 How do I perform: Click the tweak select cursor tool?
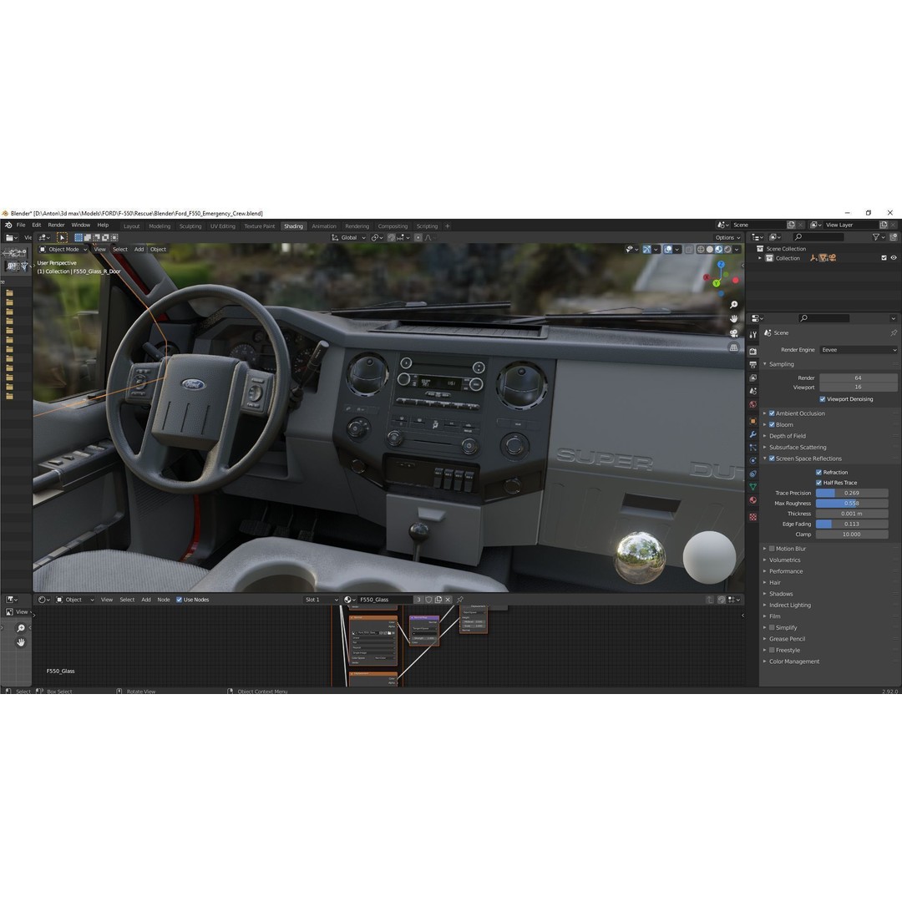(x=62, y=237)
